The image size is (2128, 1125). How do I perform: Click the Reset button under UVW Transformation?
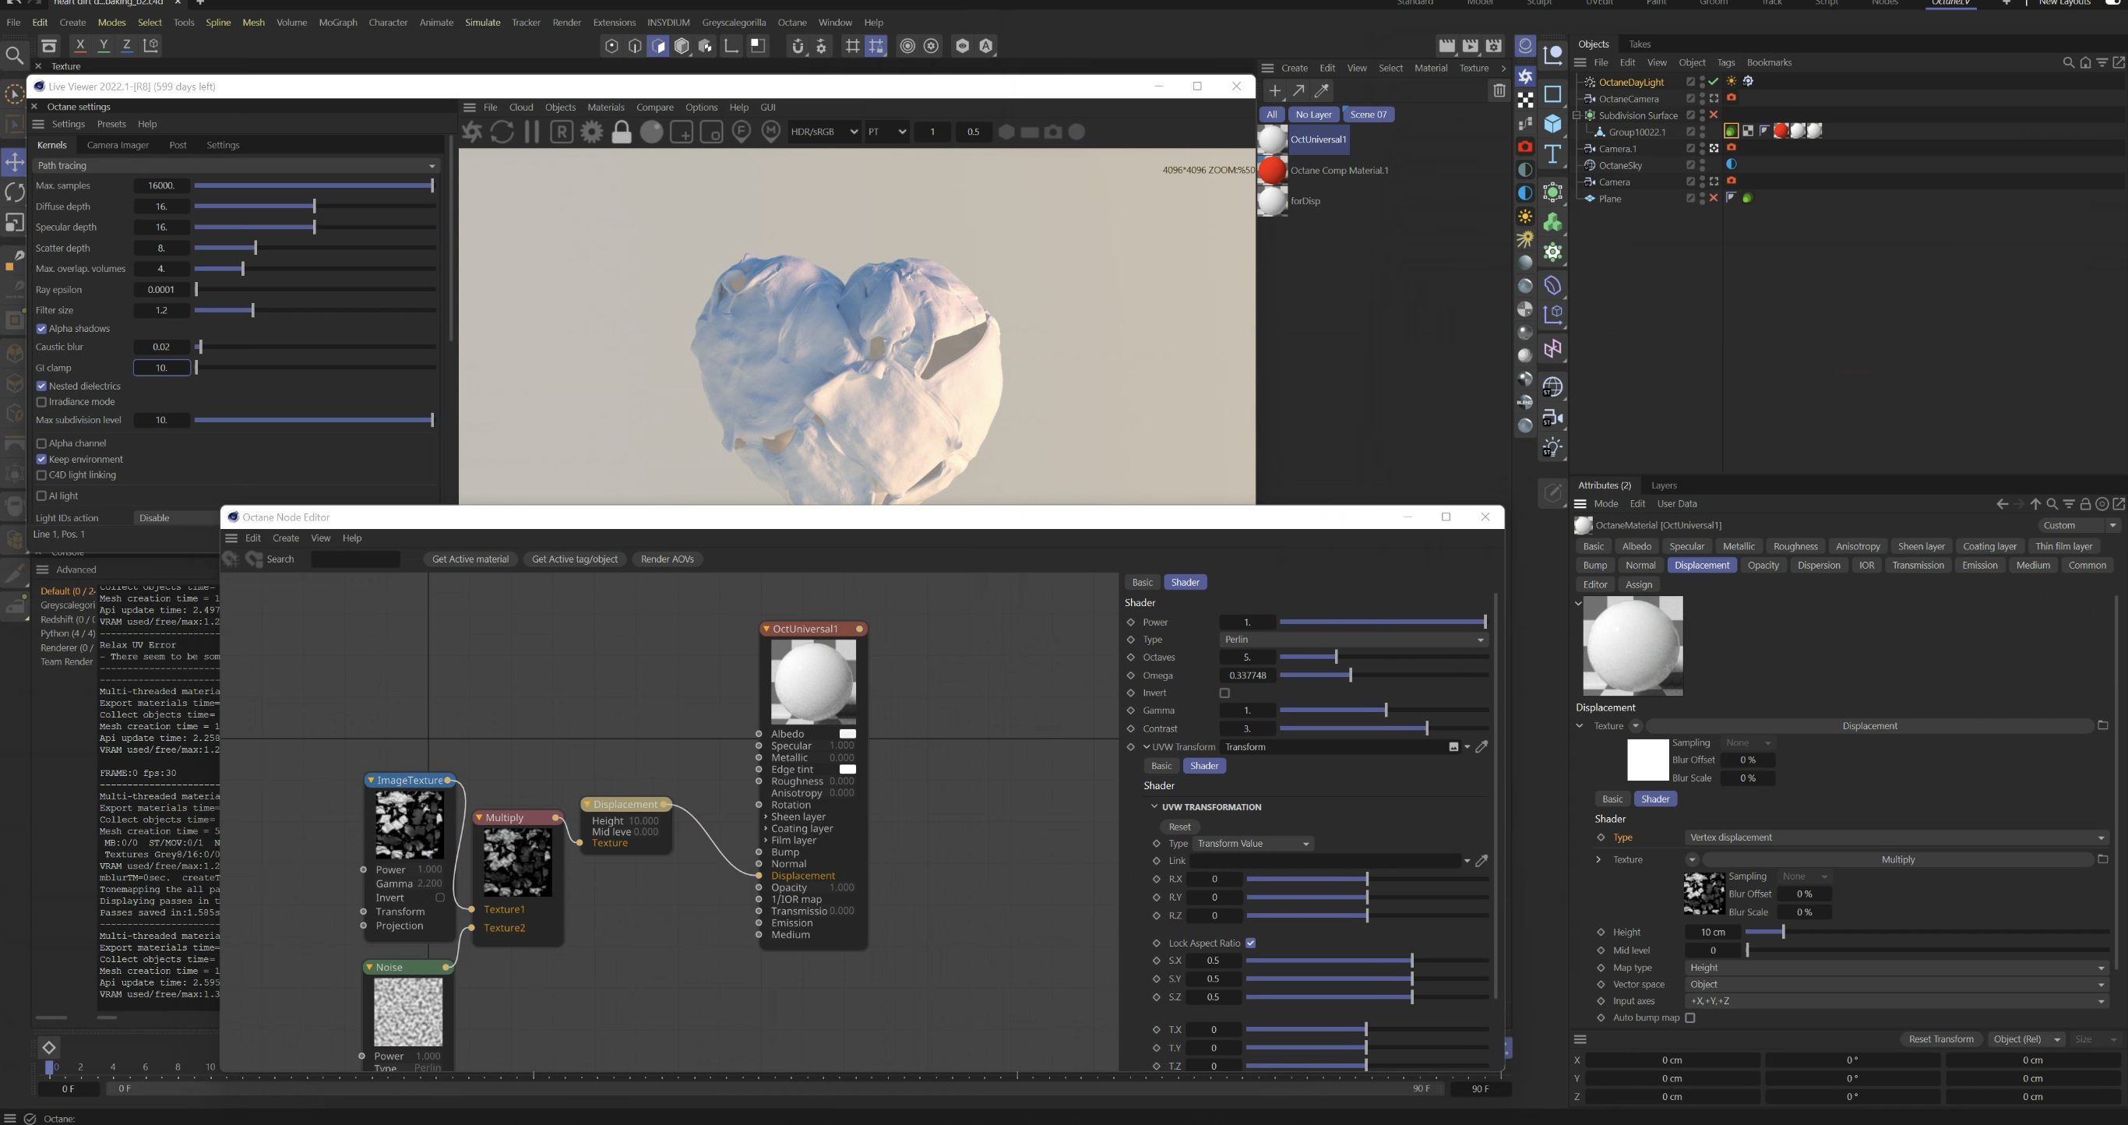(x=1179, y=827)
